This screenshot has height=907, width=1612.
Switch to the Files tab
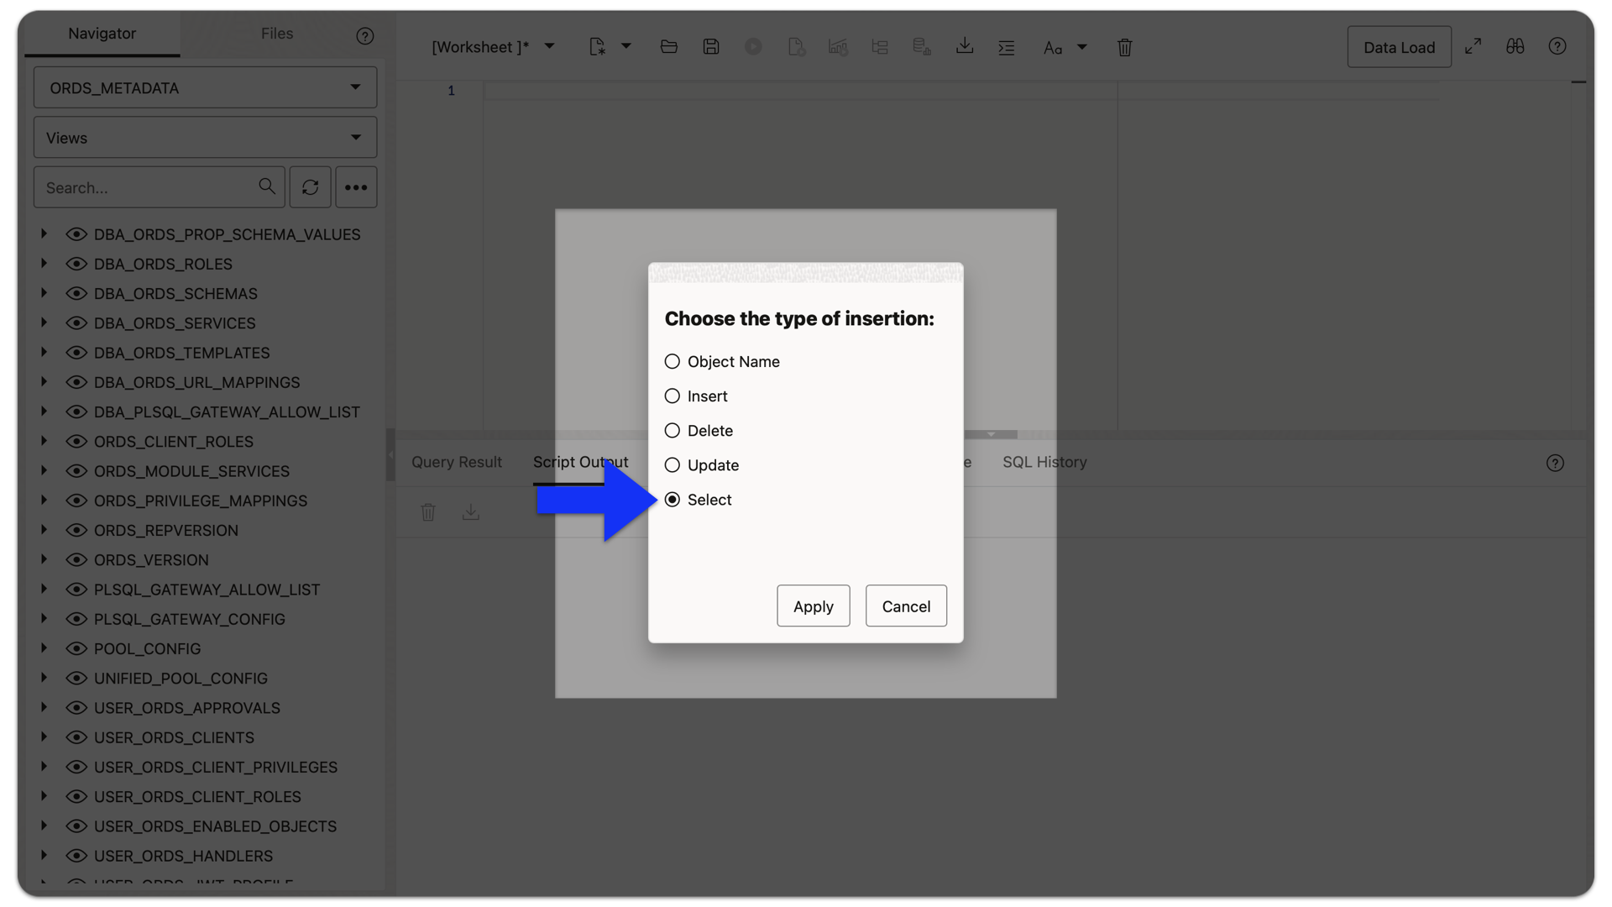pos(276,33)
